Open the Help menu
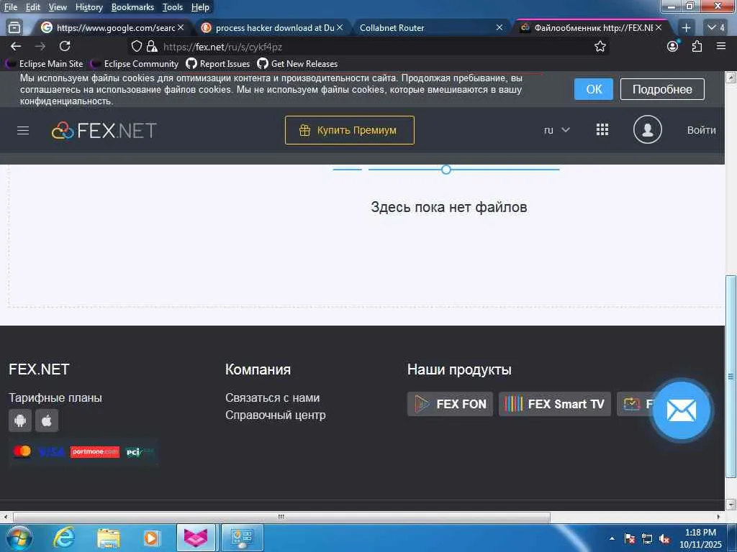This screenshot has width=737, height=552. 200,7
